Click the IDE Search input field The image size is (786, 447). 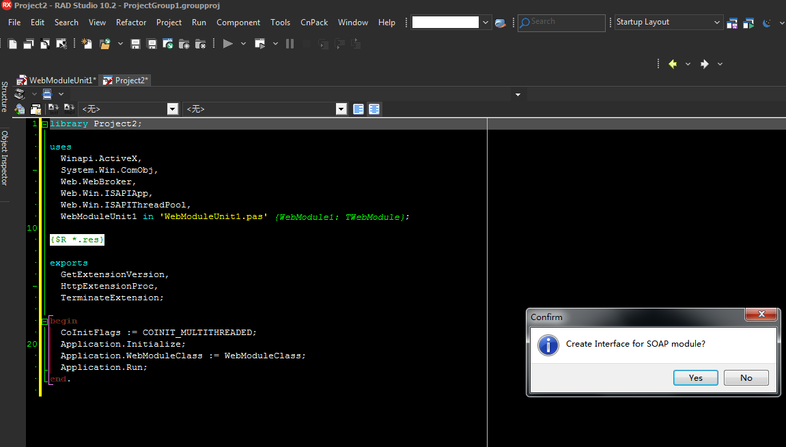click(561, 23)
